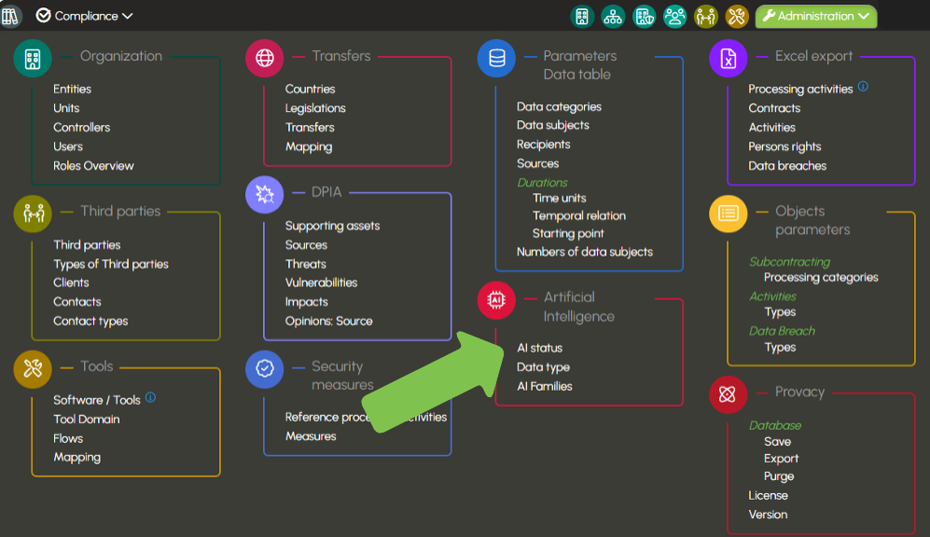Click the Excel export file icon
Image resolution: width=930 pixels, height=537 pixels.
click(728, 59)
